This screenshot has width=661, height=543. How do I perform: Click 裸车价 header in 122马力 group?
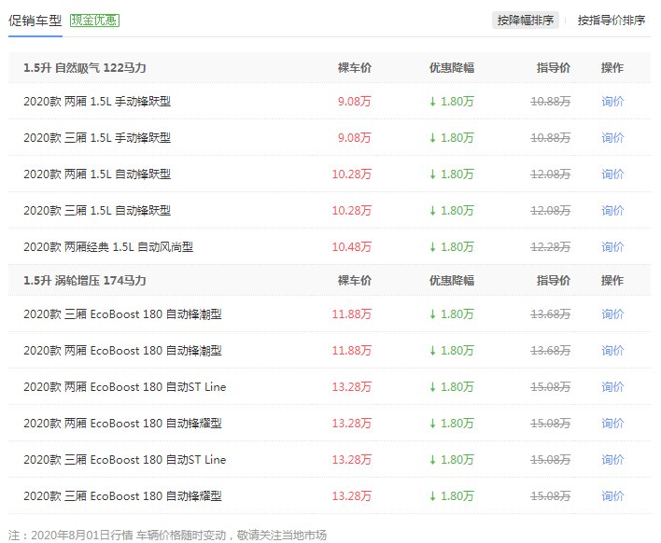[x=355, y=68]
